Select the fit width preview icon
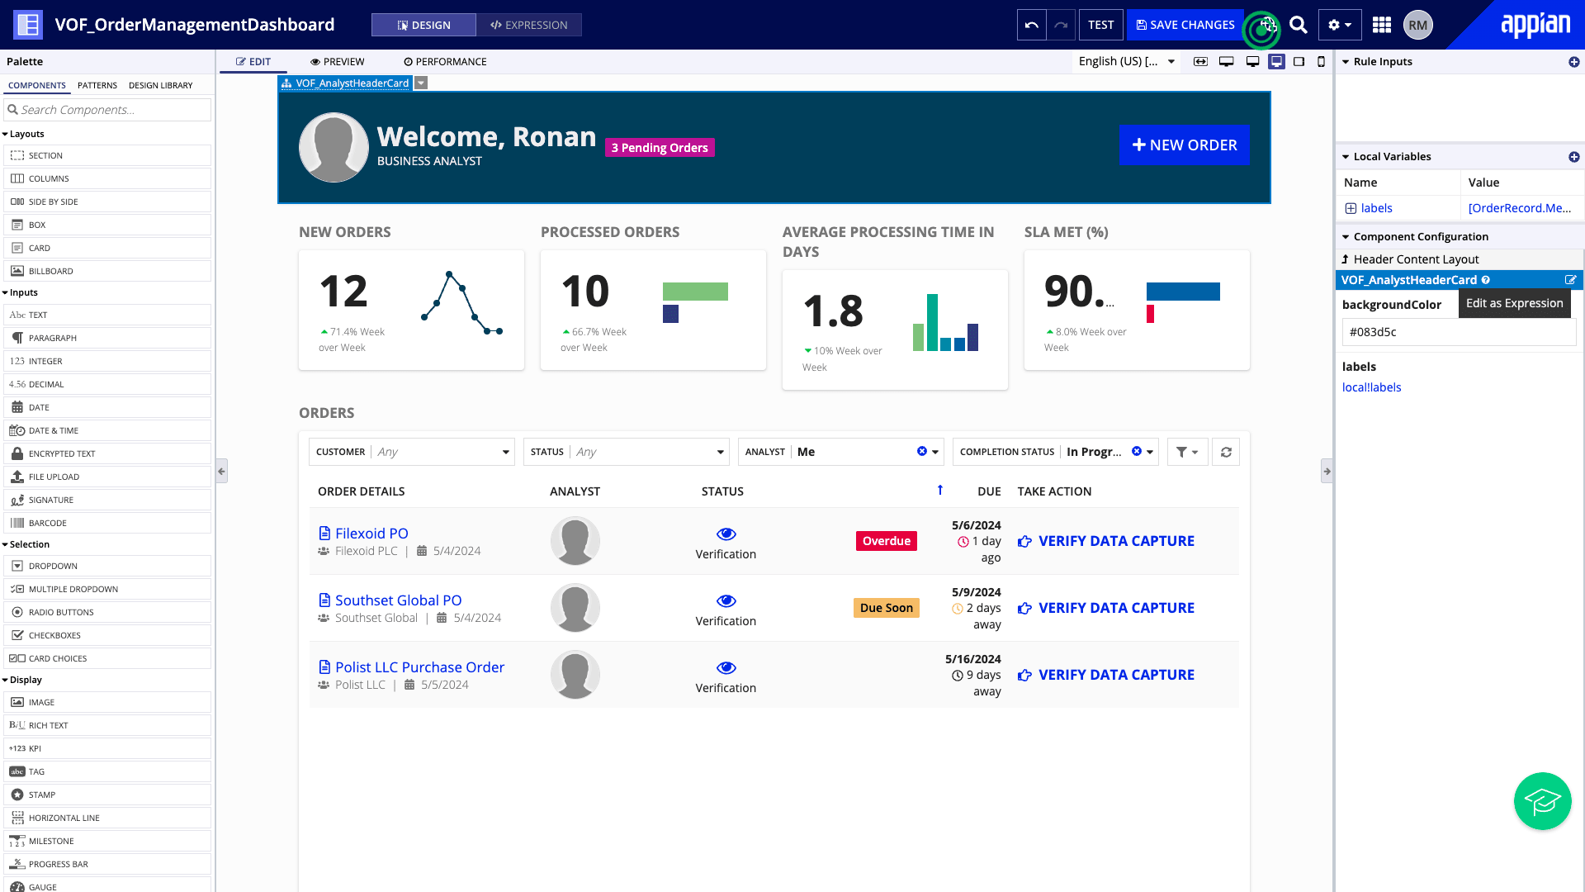This screenshot has width=1585, height=892. 1200,62
